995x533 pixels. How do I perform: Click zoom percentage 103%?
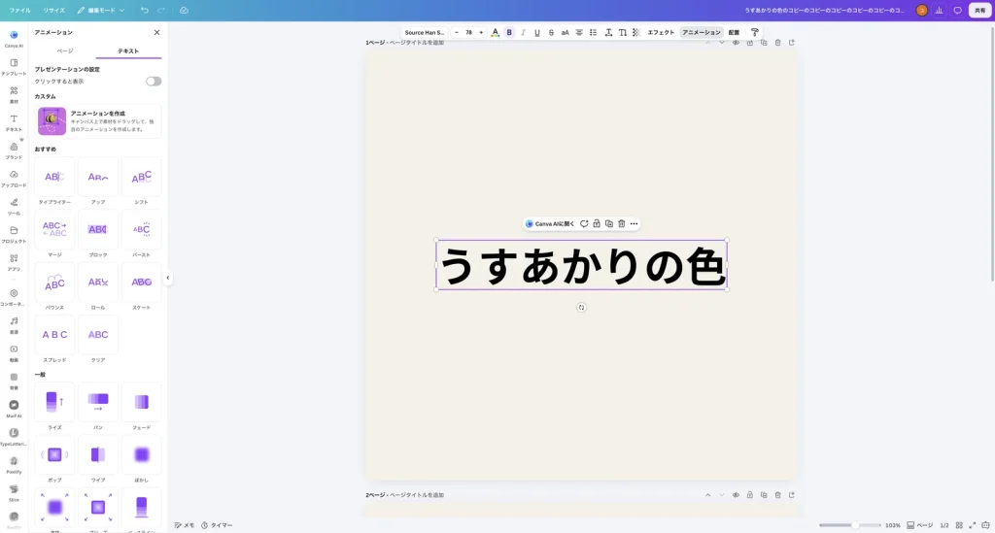(893, 525)
